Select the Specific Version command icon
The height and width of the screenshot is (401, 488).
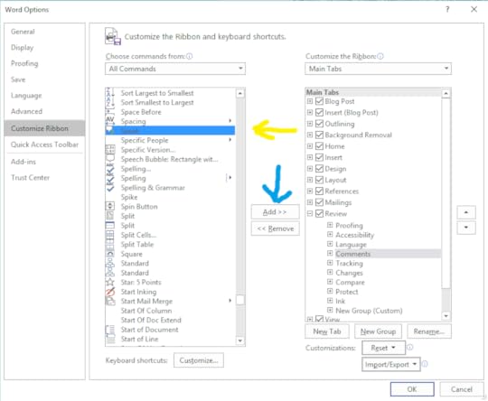tap(110, 150)
